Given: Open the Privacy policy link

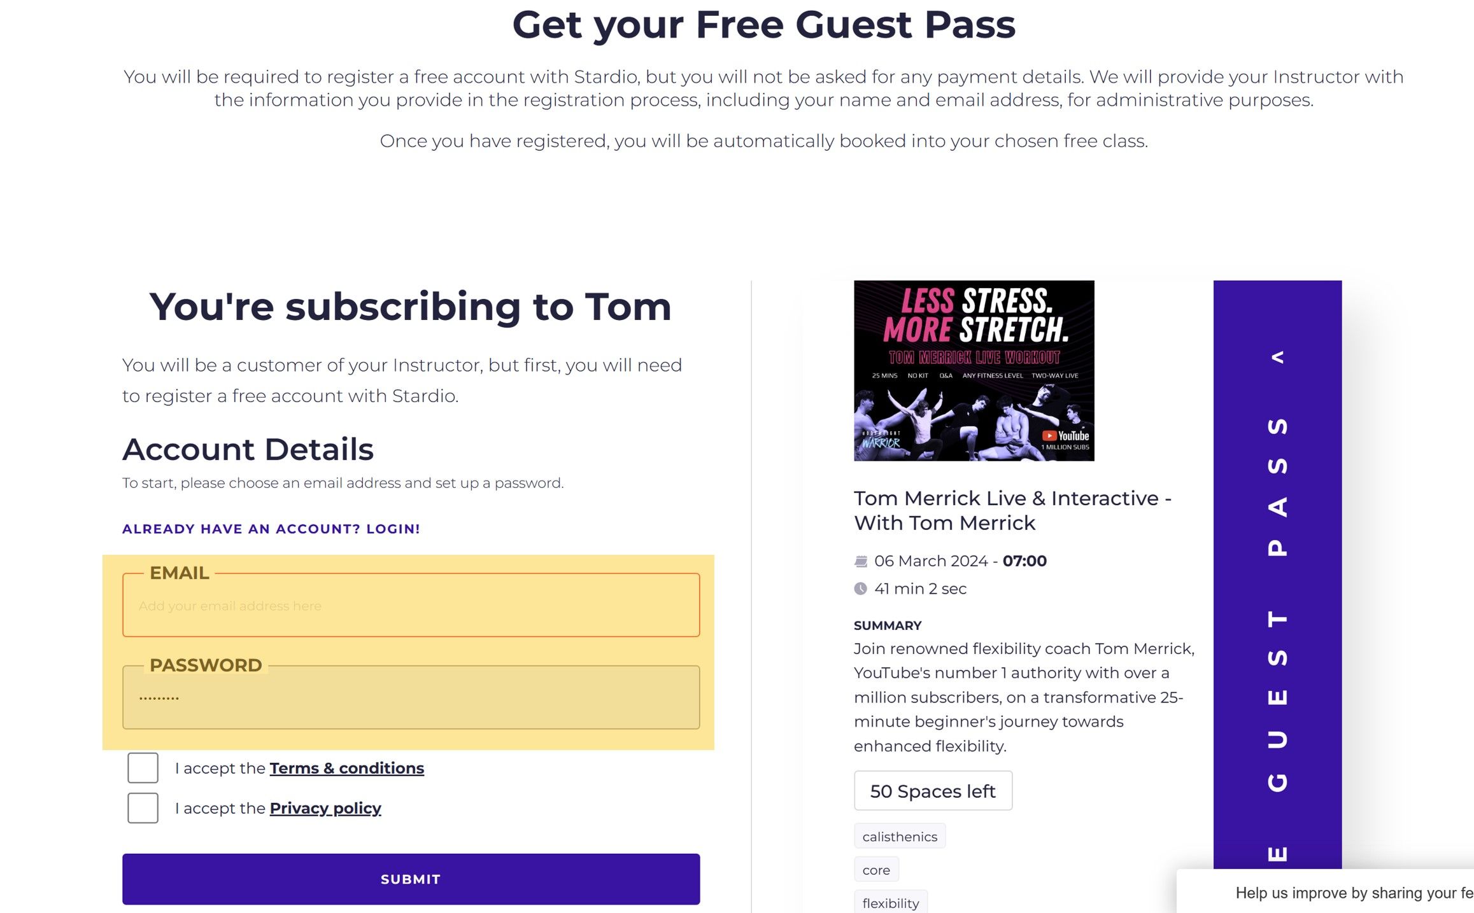Looking at the screenshot, I should (325, 808).
